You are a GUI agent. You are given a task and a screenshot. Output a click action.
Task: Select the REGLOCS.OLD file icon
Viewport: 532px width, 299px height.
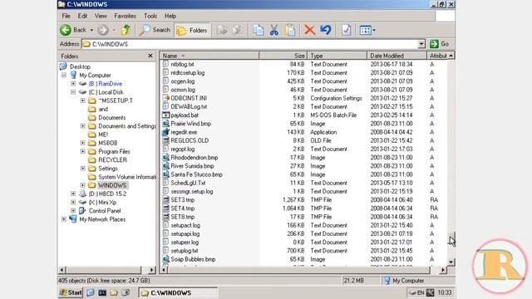click(165, 140)
